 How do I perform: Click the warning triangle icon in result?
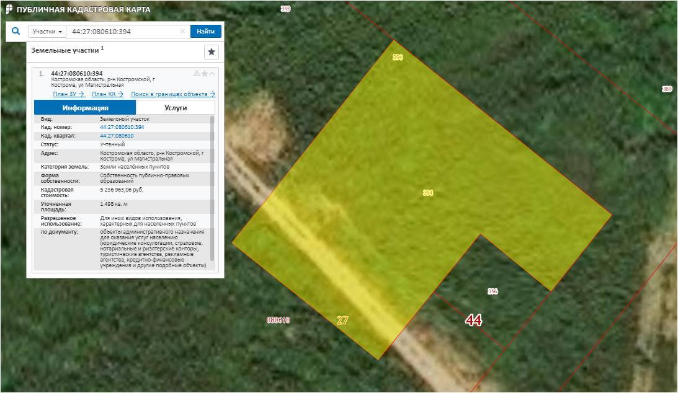(x=197, y=74)
